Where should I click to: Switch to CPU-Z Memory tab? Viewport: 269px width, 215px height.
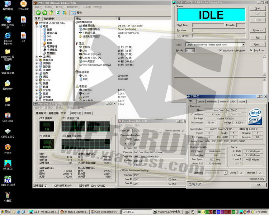(223, 101)
